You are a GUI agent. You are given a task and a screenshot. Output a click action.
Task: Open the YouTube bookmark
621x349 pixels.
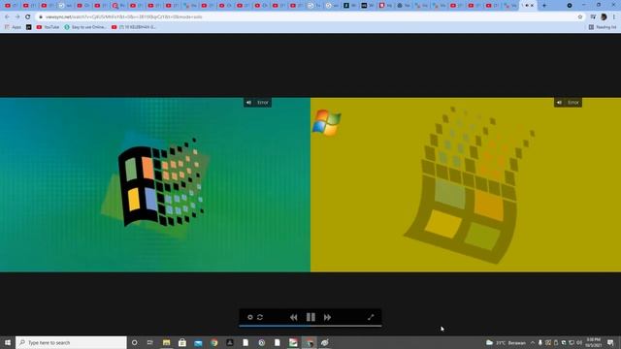click(x=48, y=27)
